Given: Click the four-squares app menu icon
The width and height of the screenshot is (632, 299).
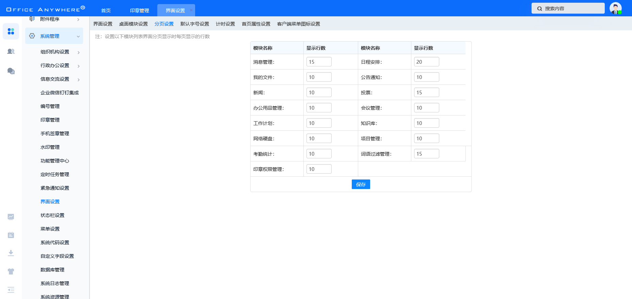Looking at the screenshot, I should 11,32.
